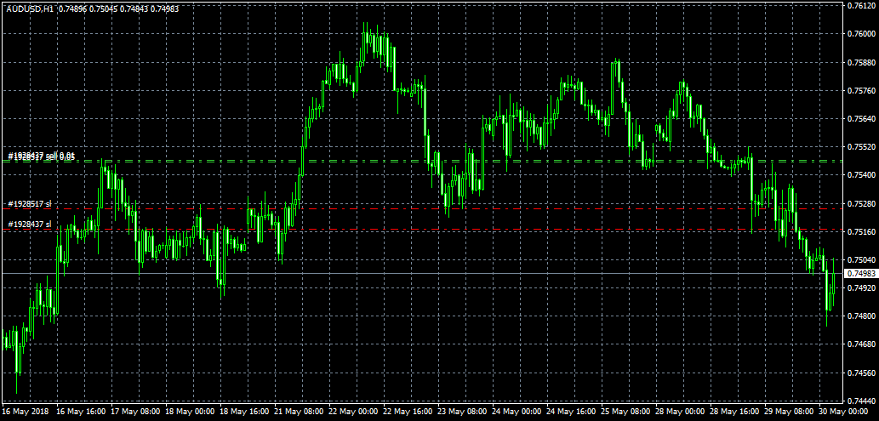
Task: Click the current price tag 0.74983
Action: 859,274
